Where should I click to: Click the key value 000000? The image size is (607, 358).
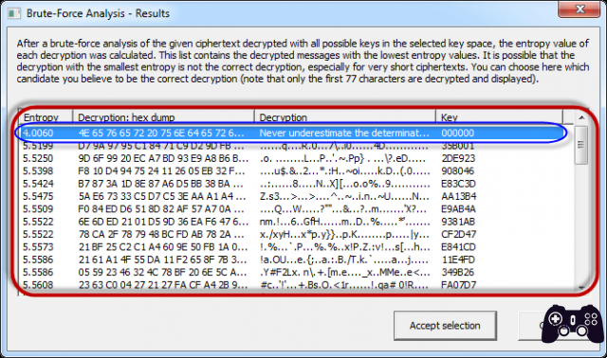coord(457,133)
